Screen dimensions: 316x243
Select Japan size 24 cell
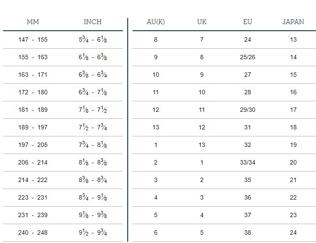pyautogui.click(x=293, y=232)
